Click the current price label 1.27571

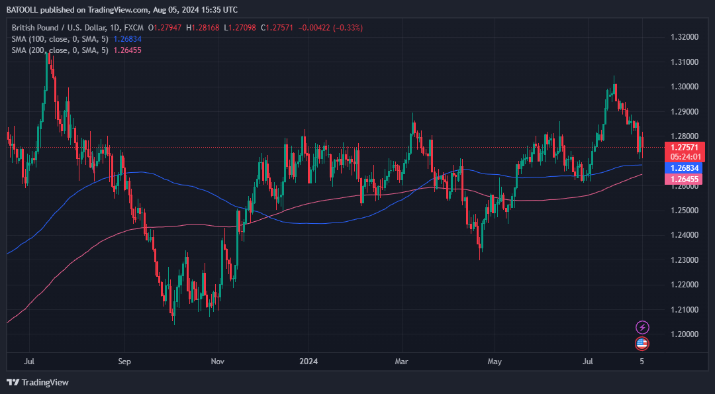(685, 147)
